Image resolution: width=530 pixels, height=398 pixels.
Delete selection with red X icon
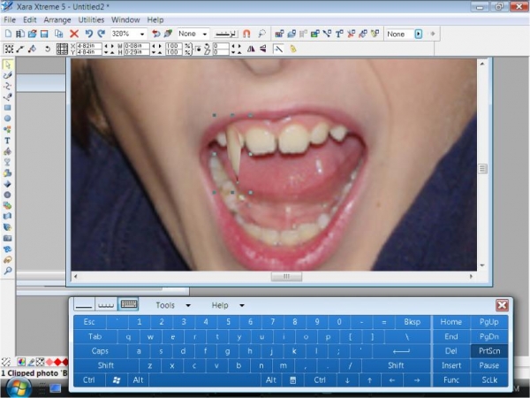pos(74,34)
